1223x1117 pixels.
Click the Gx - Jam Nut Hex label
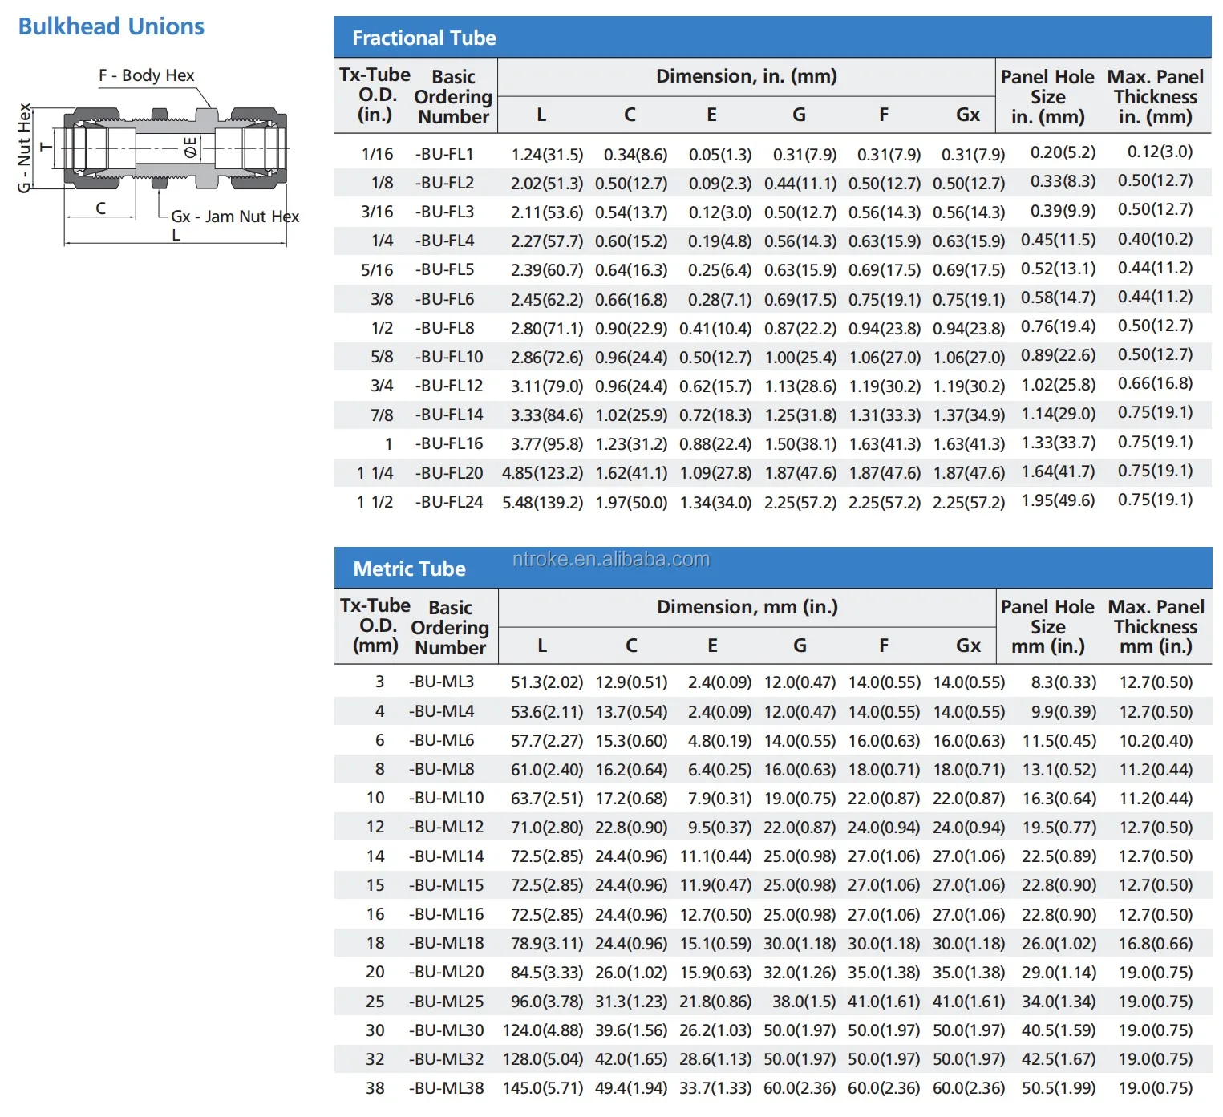[x=234, y=217]
